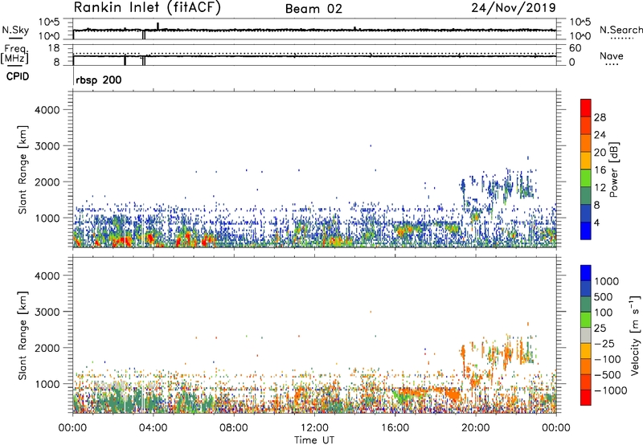Click the 1000 tick on velocity colorbar

(x=607, y=281)
